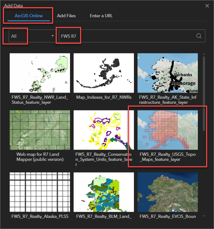Select R7 Land Mapper web map thumbnail
The height and width of the screenshot is (229, 214).
(40, 130)
